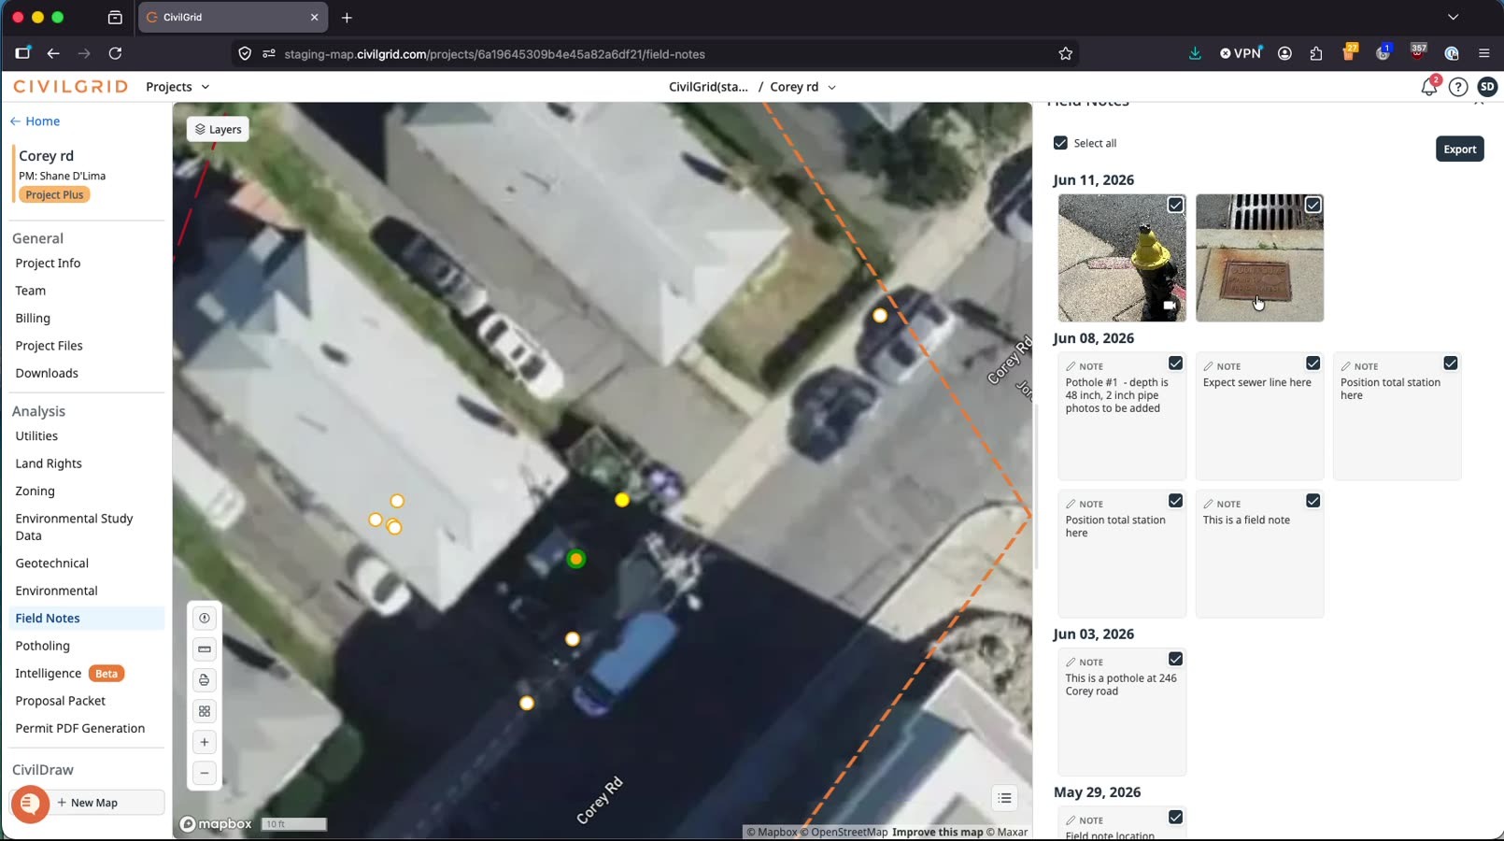The width and height of the screenshot is (1504, 841).
Task: Select the ruler measure tool
Action: pyautogui.click(x=205, y=649)
